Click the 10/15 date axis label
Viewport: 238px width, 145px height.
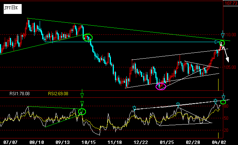point(89,142)
